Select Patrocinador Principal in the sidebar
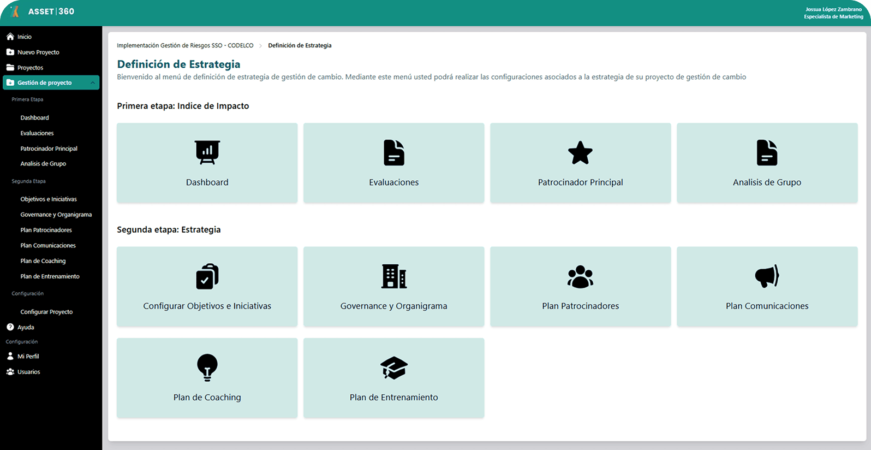The image size is (871, 450). [x=49, y=149]
